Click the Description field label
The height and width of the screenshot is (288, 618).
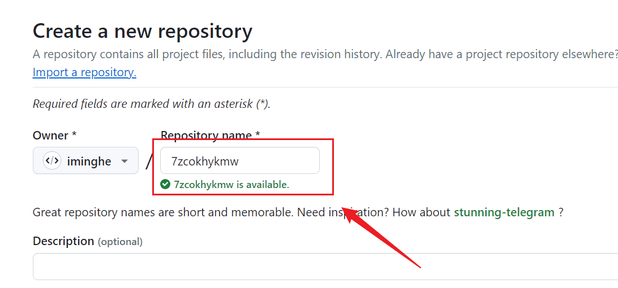pos(63,241)
